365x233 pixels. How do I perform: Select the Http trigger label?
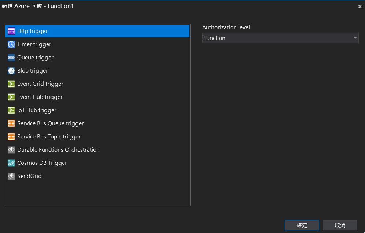(32, 31)
